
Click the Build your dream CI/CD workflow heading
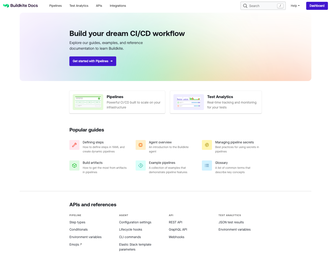(127, 34)
